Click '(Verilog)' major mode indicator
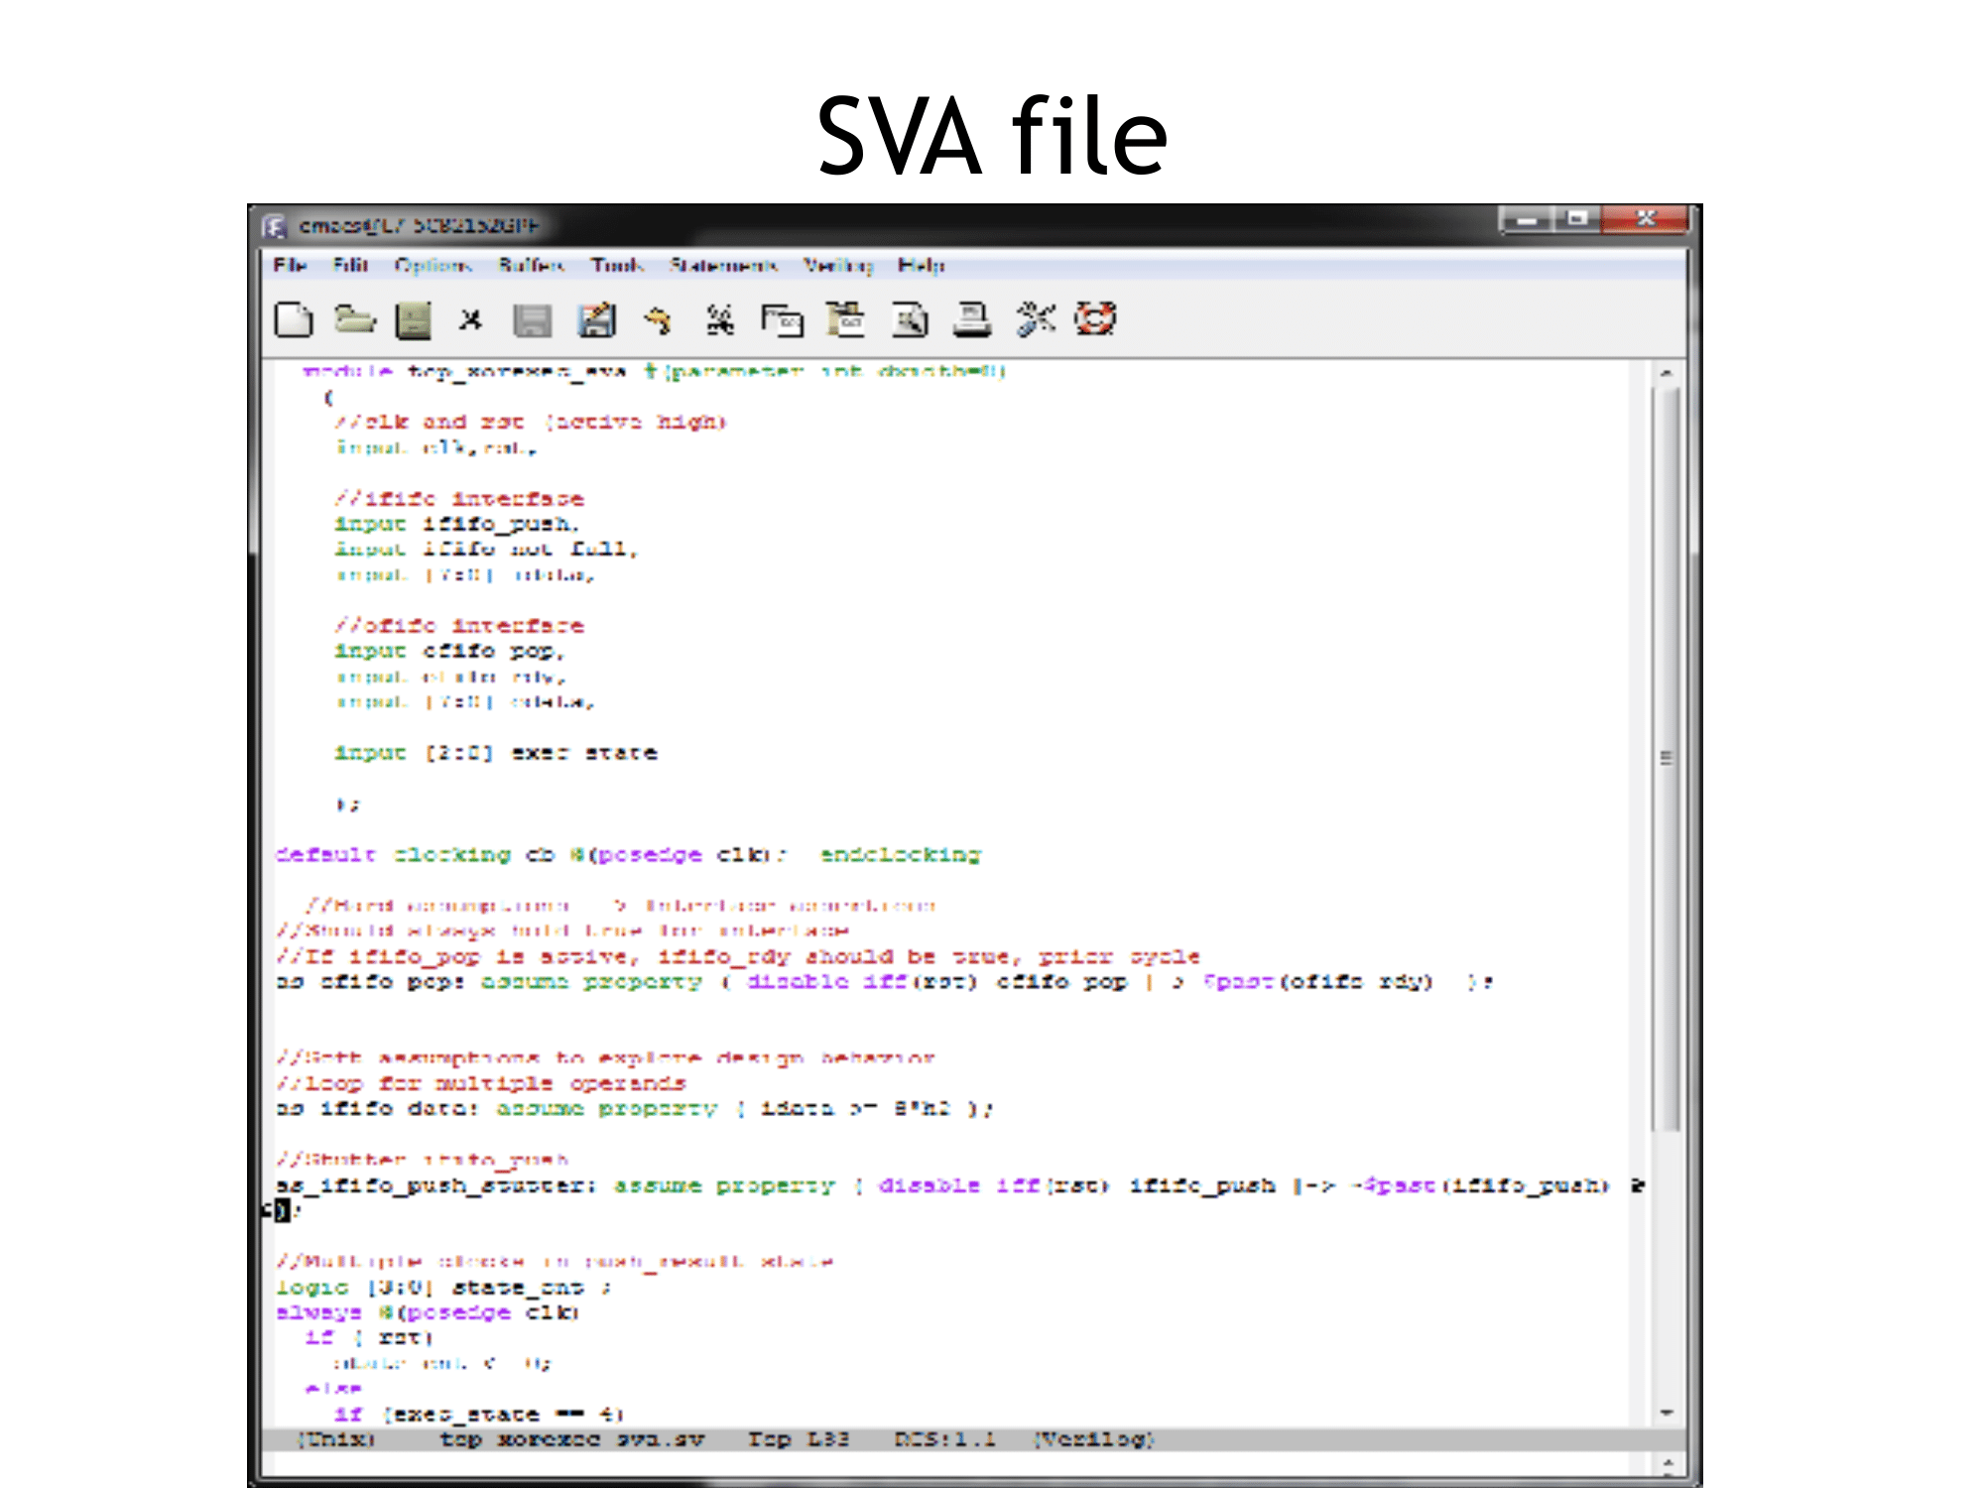Screen dimensions: 1984x1488 1094,1439
